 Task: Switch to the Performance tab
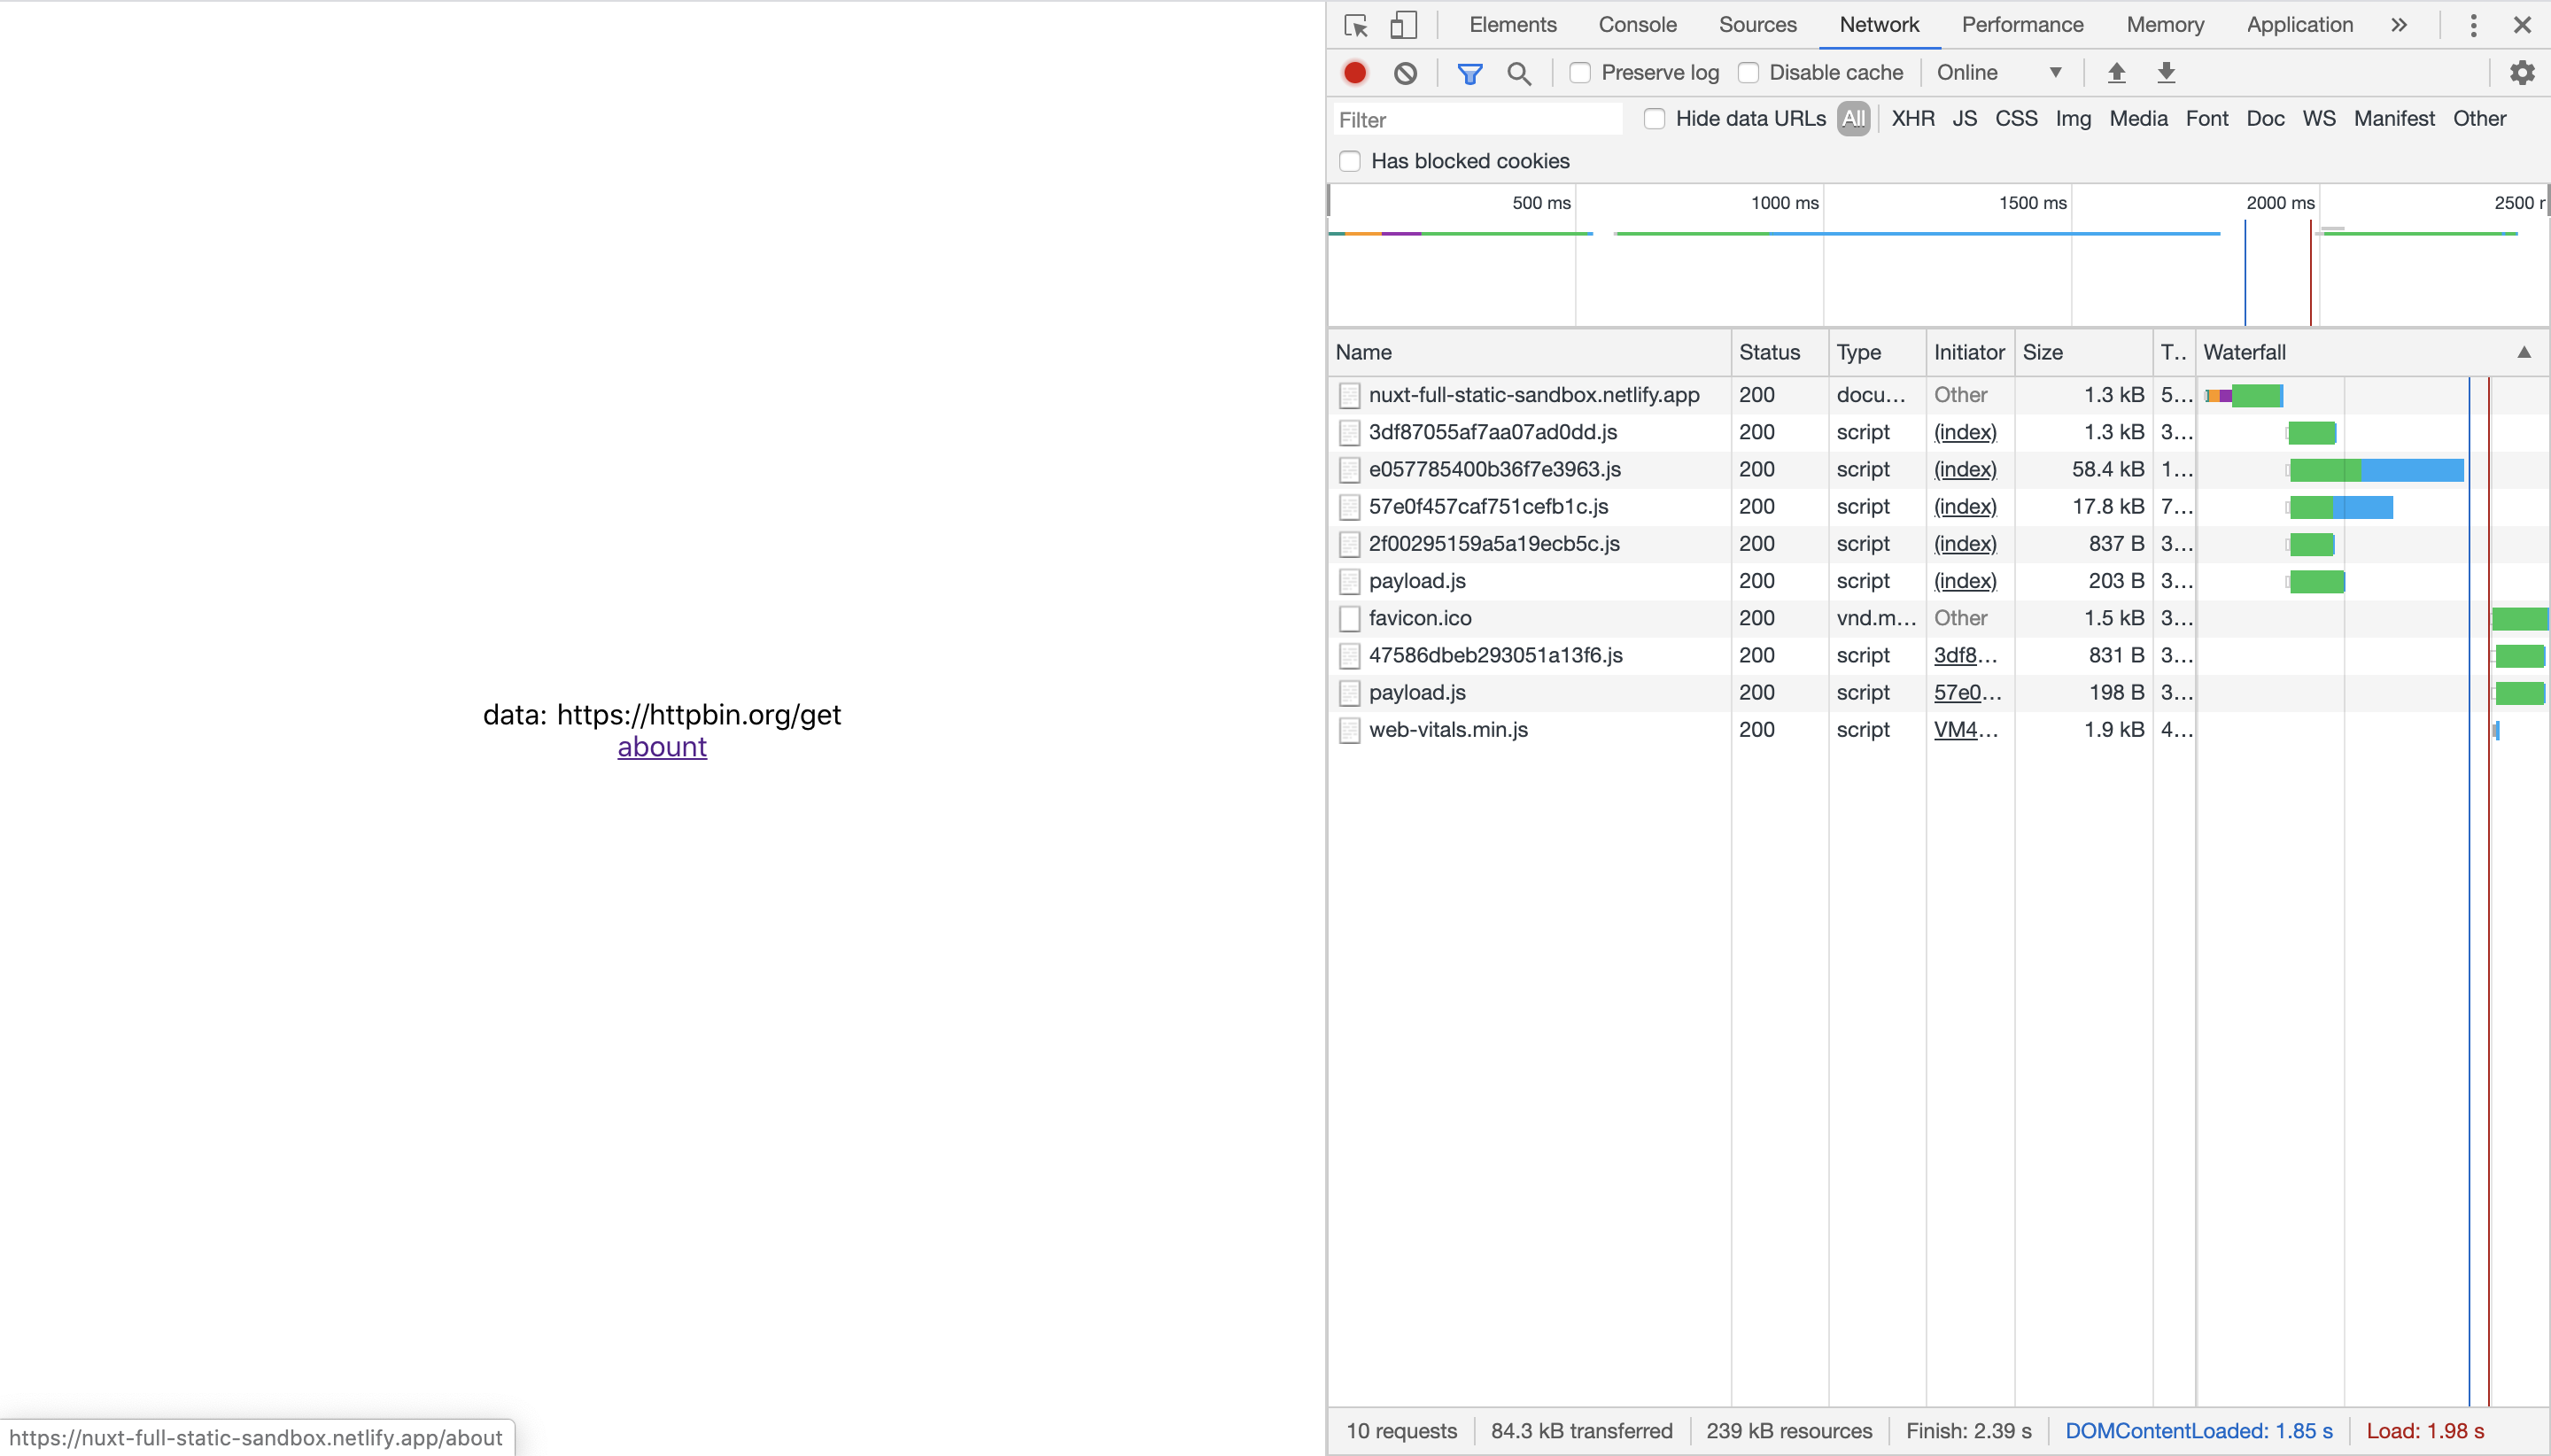click(2022, 25)
